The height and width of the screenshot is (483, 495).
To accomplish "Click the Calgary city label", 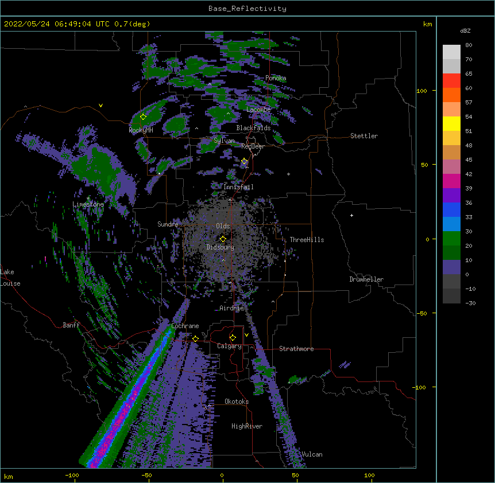I will pos(229,346).
